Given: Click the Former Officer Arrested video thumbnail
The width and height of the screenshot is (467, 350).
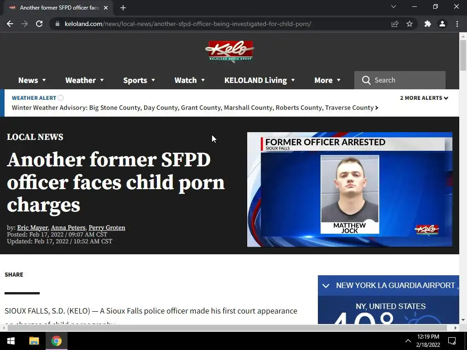Looking at the screenshot, I should point(350,190).
